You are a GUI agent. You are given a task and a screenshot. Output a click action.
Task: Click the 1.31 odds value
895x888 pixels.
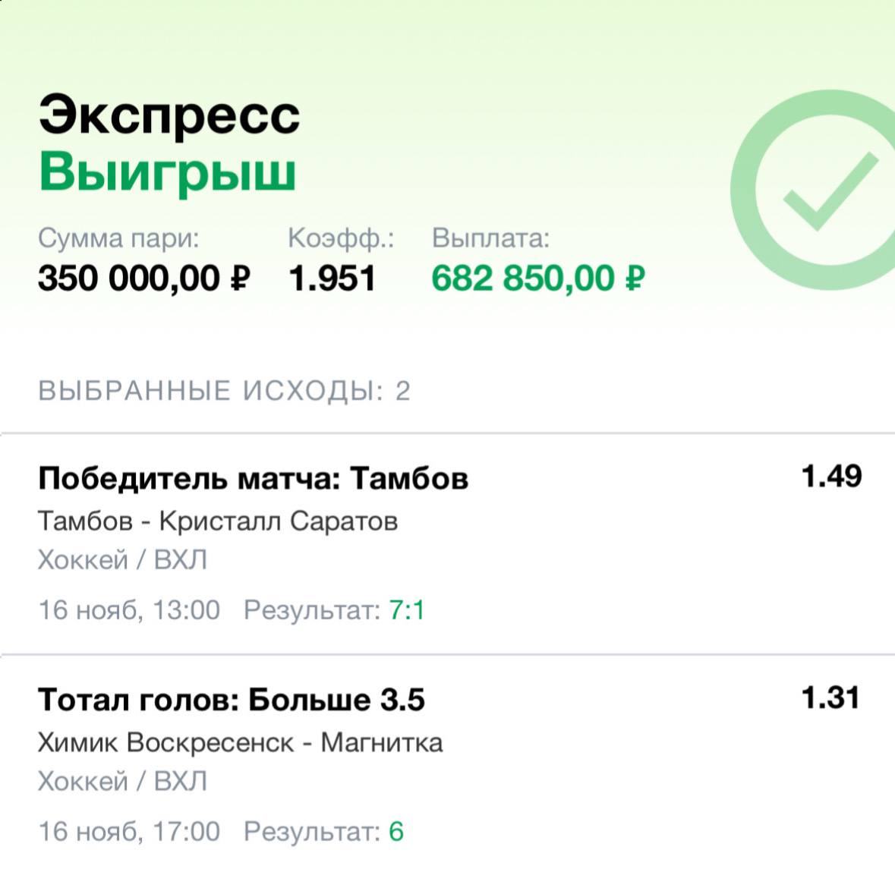click(831, 697)
